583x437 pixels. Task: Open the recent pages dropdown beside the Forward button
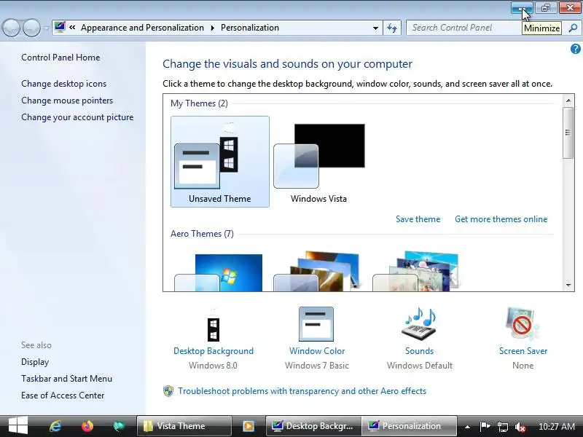pyautogui.click(x=46, y=28)
